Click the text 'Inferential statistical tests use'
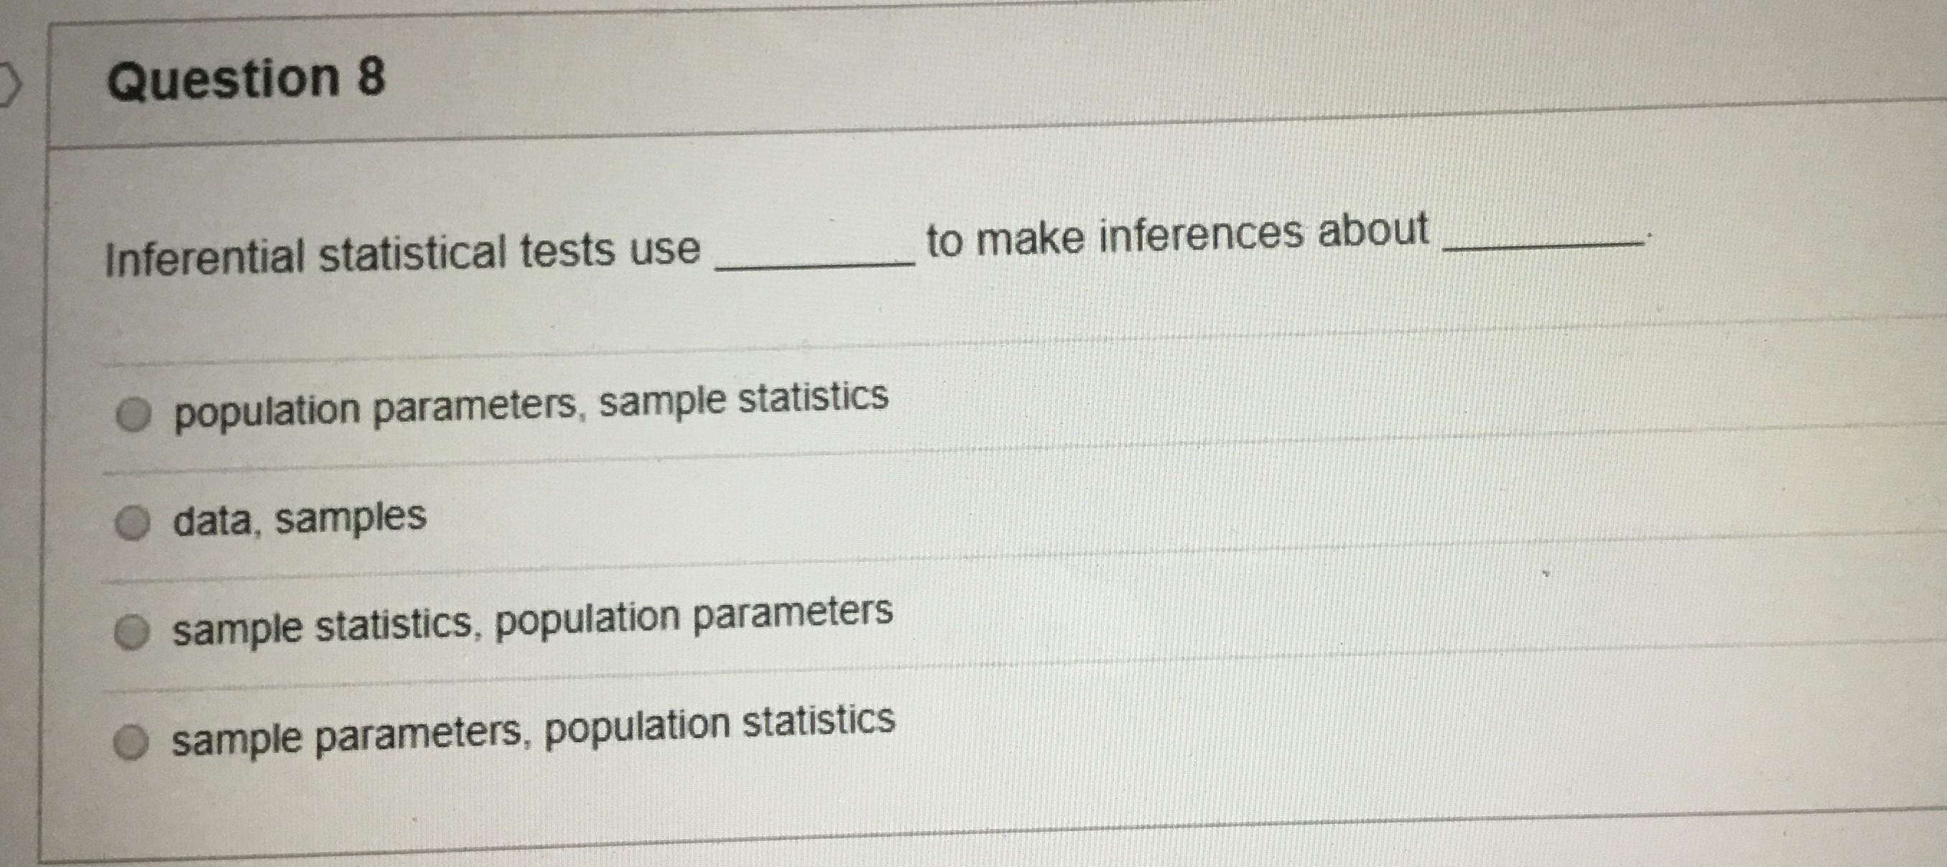Image resolution: width=1947 pixels, height=867 pixels. coord(402,254)
